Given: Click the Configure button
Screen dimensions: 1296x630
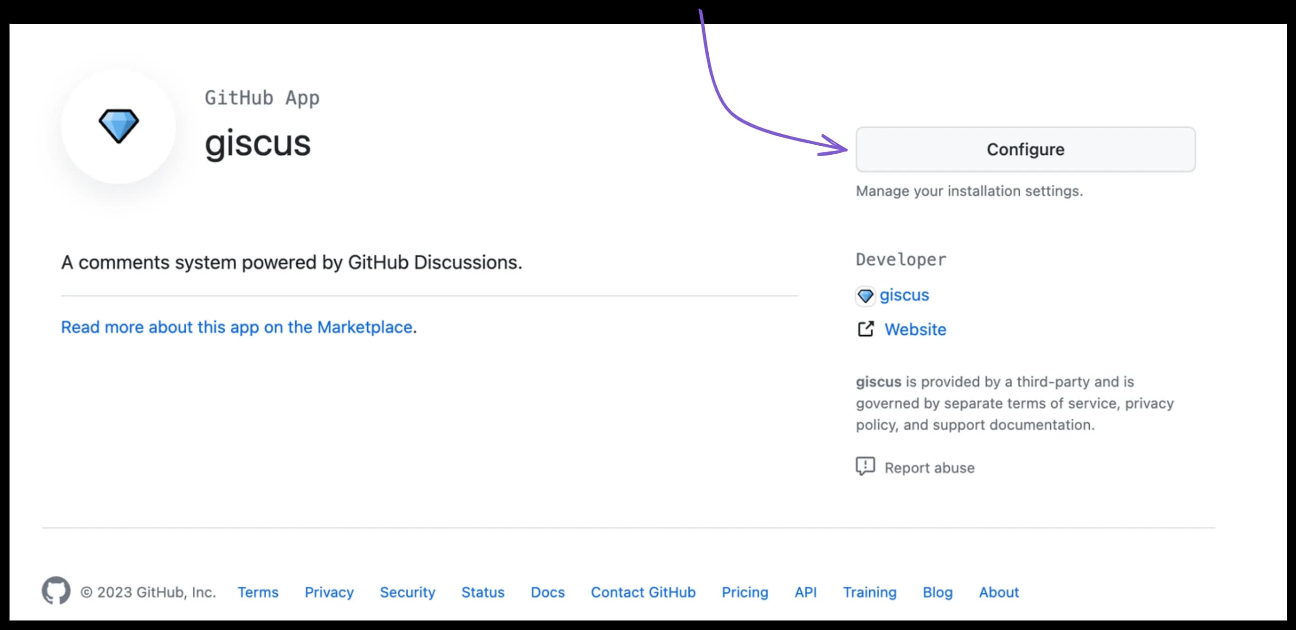Looking at the screenshot, I should (x=1025, y=150).
